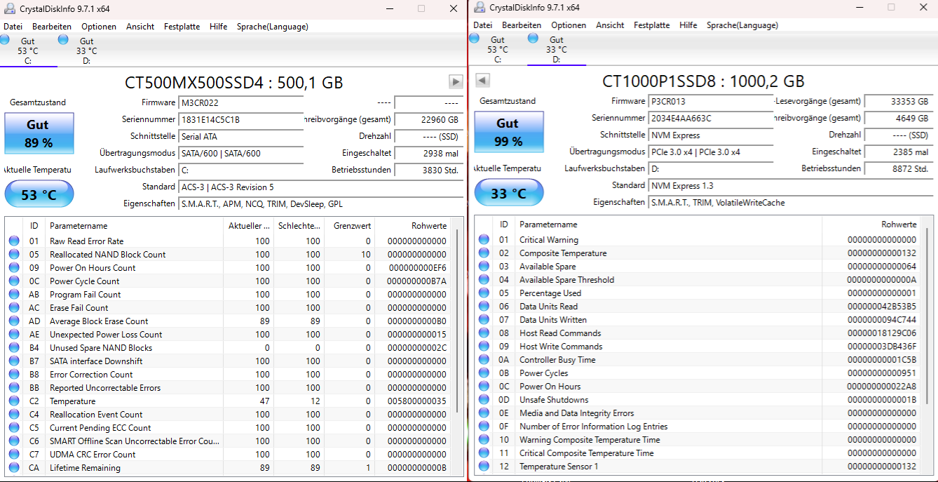Open Festplatte menu in left window

coord(182,27)
